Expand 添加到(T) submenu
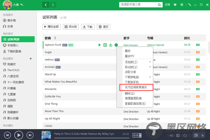Image resolution: width=210 pixels, height=140 pixels. pyautogui.click(x=138, y=62)
